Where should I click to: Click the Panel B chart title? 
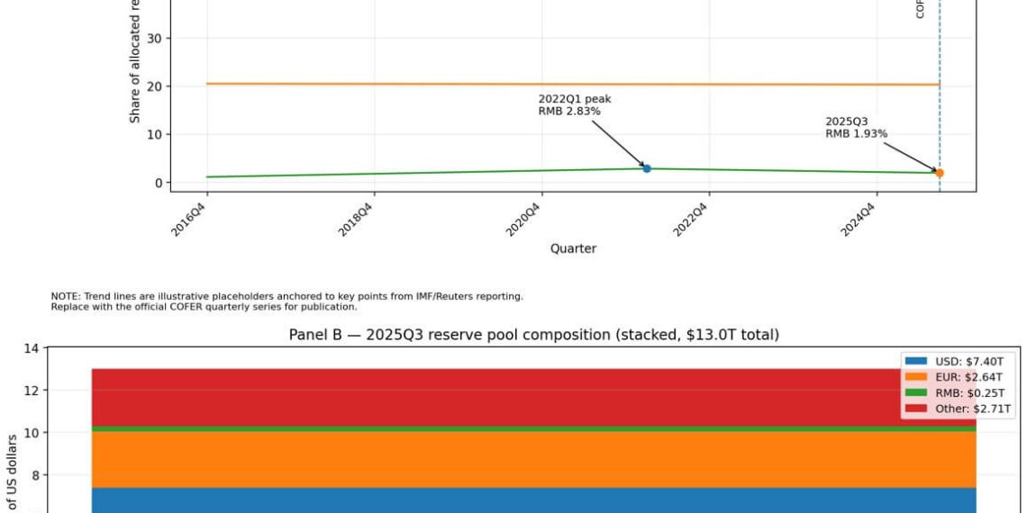(533, 334)
